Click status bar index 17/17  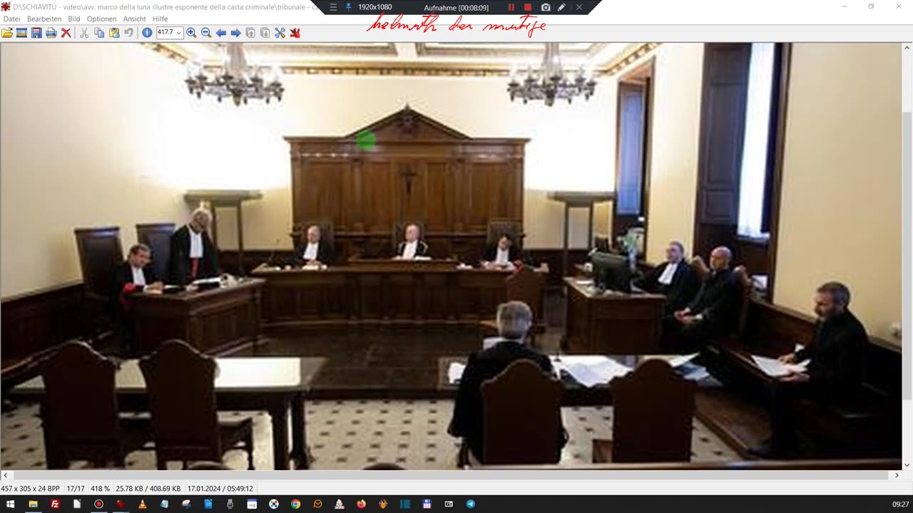(x=76, y=489)
